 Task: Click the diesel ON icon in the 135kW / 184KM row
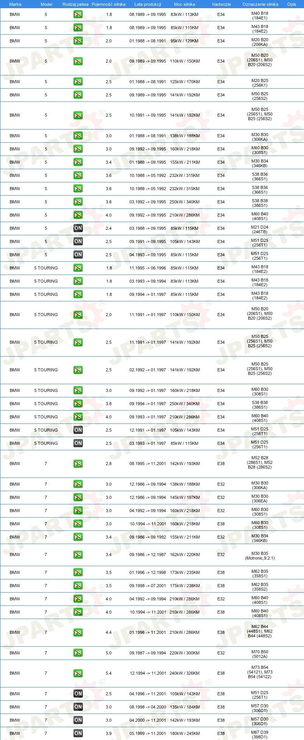pyautogui.click(x=78, y=707)
